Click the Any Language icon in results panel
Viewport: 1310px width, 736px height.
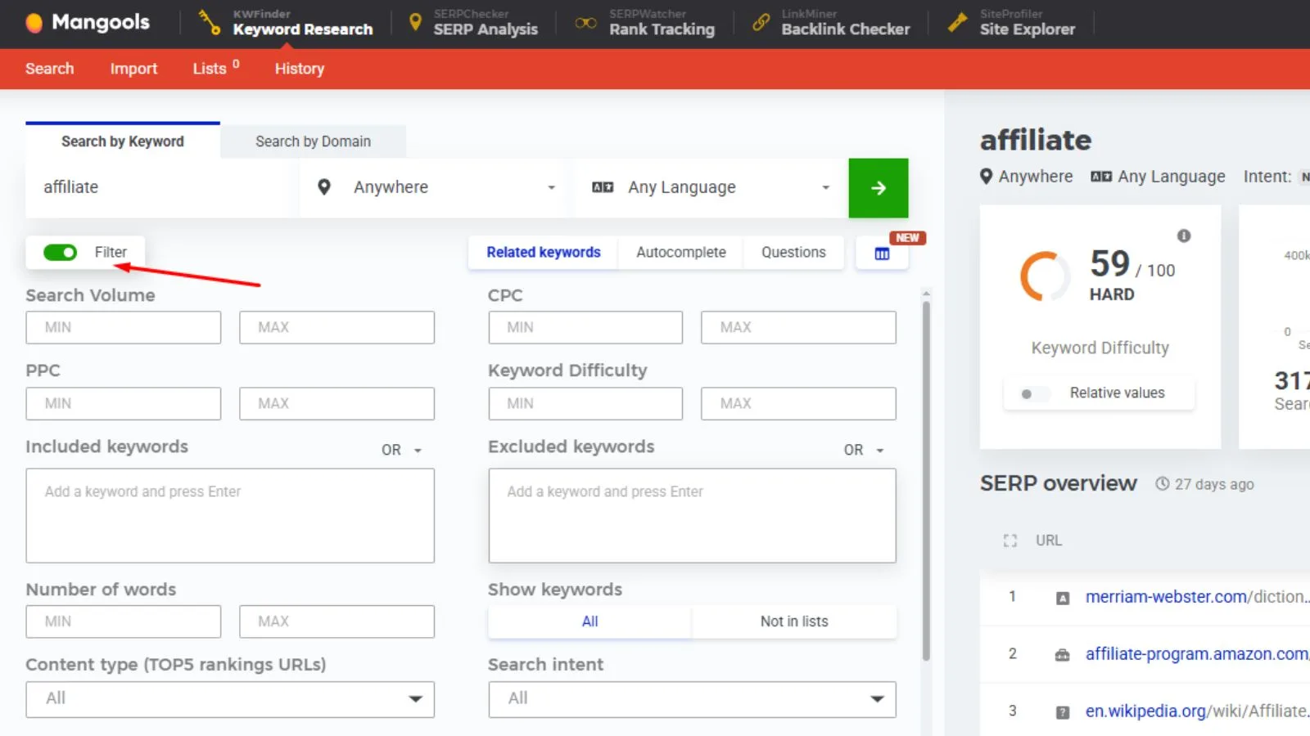pos(1101,177)
